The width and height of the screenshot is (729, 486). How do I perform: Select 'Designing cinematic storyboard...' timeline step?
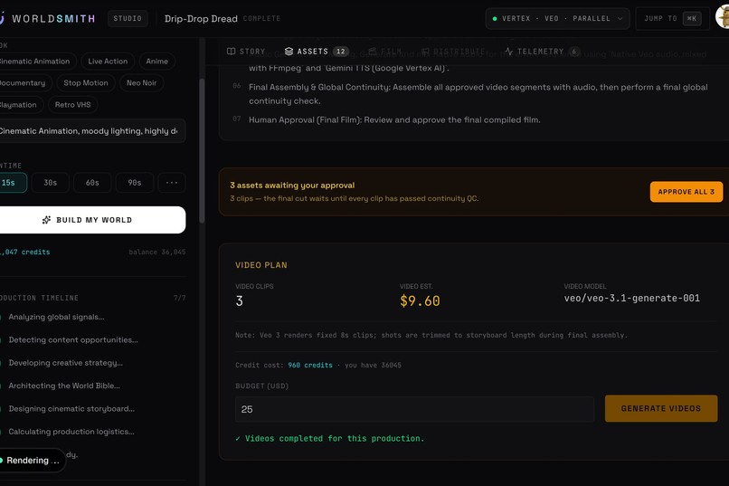pos(71,409)
